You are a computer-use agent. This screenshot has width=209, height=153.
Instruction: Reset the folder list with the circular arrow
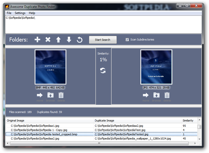click(80, 40)
